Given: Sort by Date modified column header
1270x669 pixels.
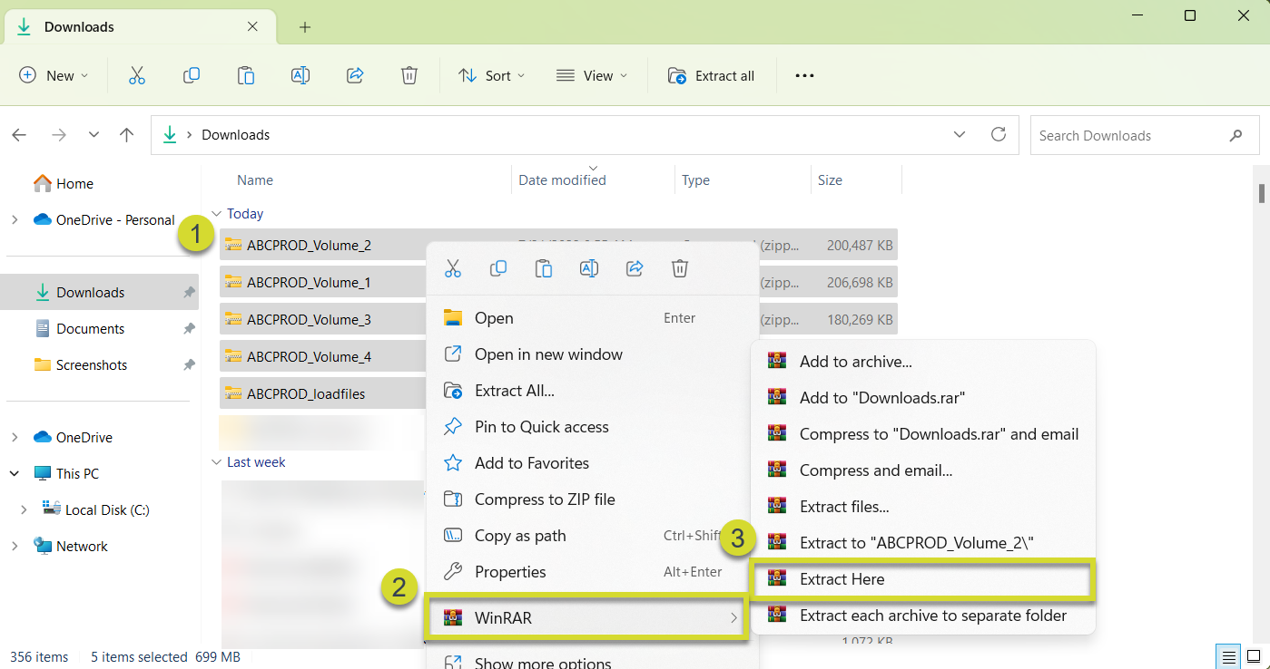Looking at the screenshot, I should pos(562,180).
